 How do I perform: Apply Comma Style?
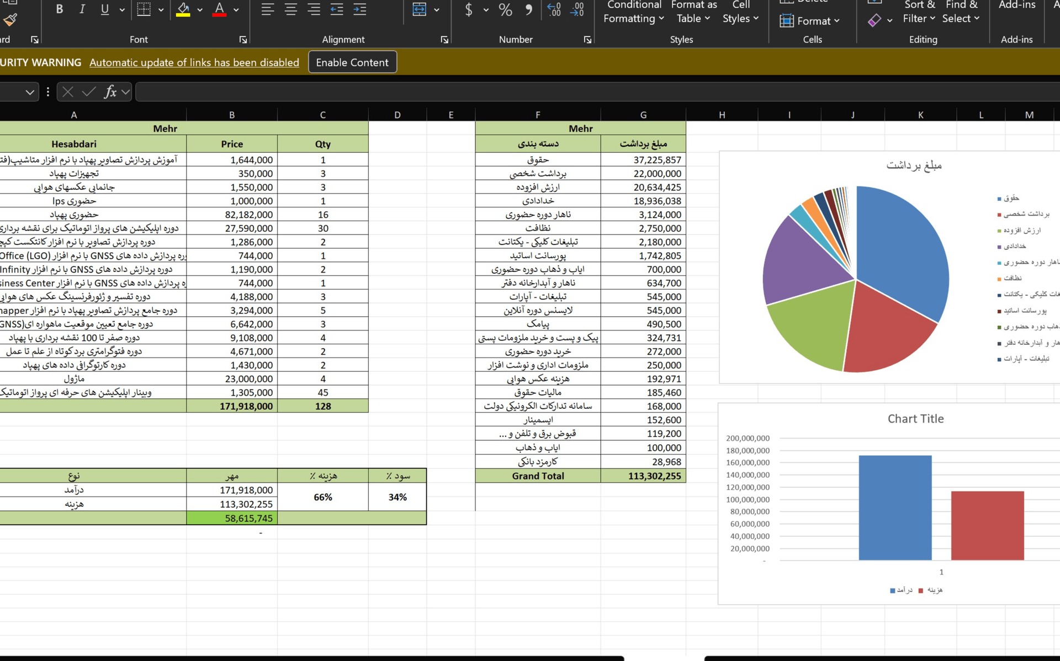(x=529, y=9)
